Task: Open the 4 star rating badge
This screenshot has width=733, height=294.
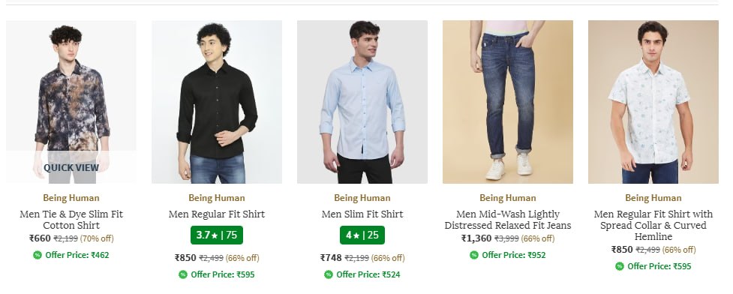Action: (x=362, y=235)
